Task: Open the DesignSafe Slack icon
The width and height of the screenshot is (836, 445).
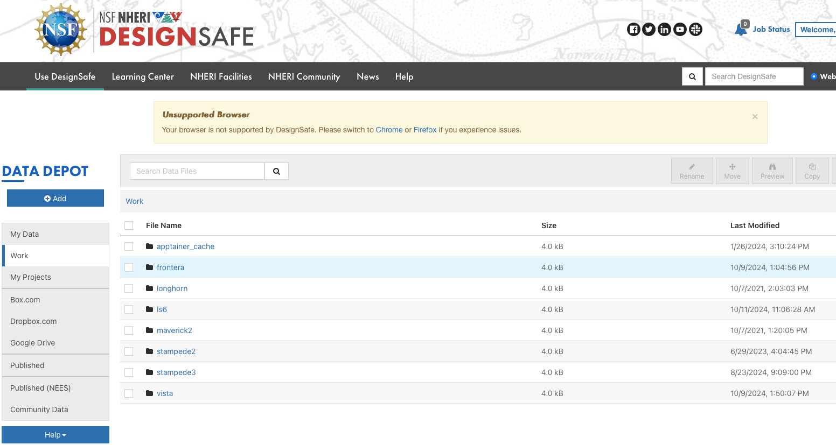Action: tap(696, 30)
